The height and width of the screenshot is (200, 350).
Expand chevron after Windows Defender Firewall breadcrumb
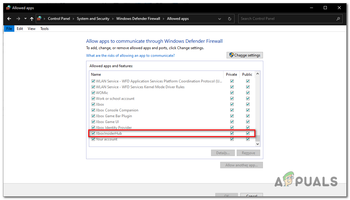[164, 19]
